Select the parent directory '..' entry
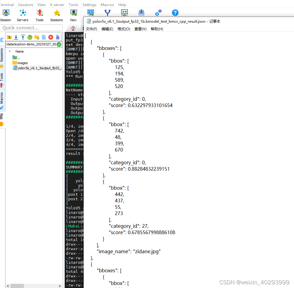Screen dimensions: 294x288 (16, 58)
